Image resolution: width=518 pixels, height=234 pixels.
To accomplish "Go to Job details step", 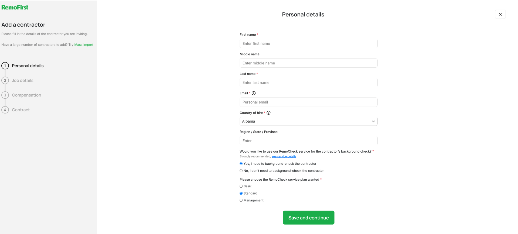I will click(23, 80).
